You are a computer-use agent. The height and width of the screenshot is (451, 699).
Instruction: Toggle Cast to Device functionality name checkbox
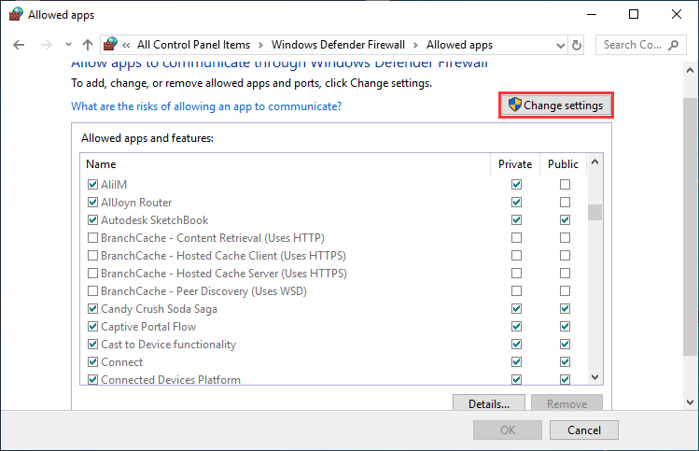point(92,344)
